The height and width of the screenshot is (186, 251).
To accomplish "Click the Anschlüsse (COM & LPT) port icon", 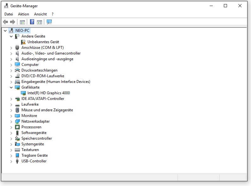I will point(17,48).
